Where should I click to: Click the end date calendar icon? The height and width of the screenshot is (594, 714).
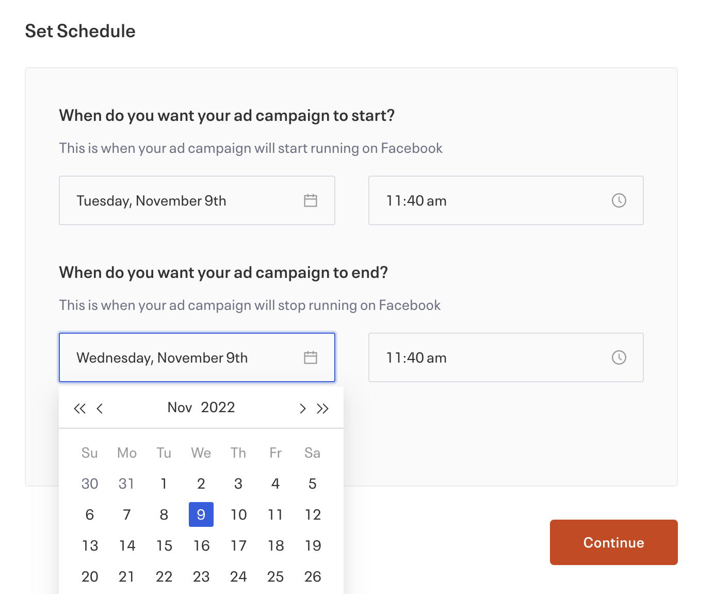click(x=311, y=357)
